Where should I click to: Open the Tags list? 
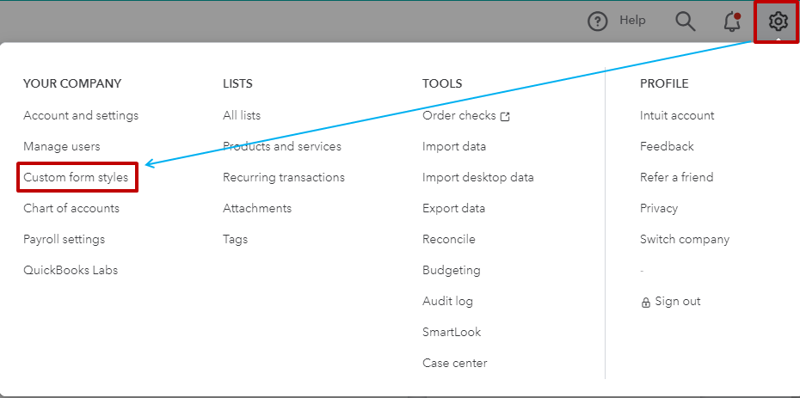(235, 239)
